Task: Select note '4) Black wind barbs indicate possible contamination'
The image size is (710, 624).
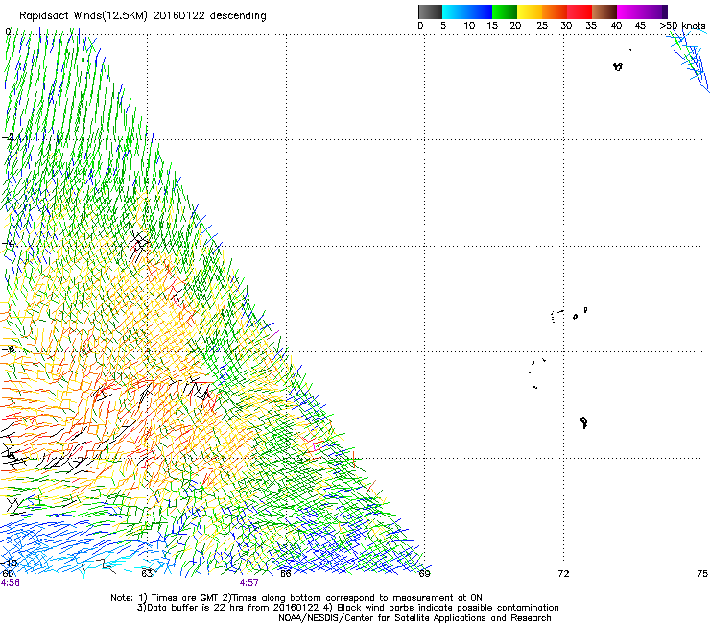Action: [x=441, y=608]
